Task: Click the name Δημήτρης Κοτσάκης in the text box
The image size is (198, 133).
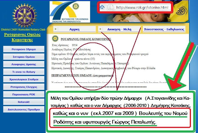Action: coord(170,106)
